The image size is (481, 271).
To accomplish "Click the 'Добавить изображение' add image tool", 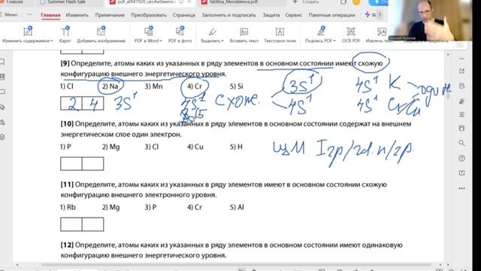I will [x=101, y=35].
